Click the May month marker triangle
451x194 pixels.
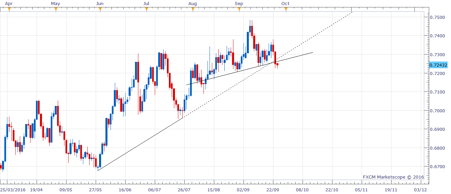click(56, 9)
